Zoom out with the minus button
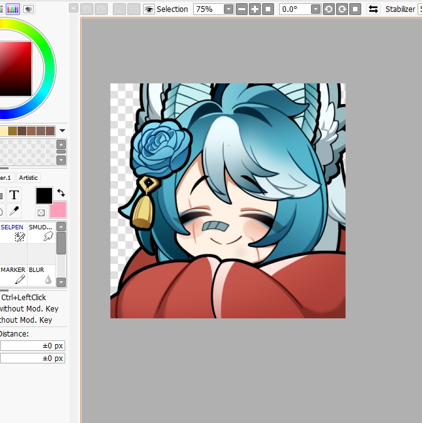422x423 pixels. (241, 9)
